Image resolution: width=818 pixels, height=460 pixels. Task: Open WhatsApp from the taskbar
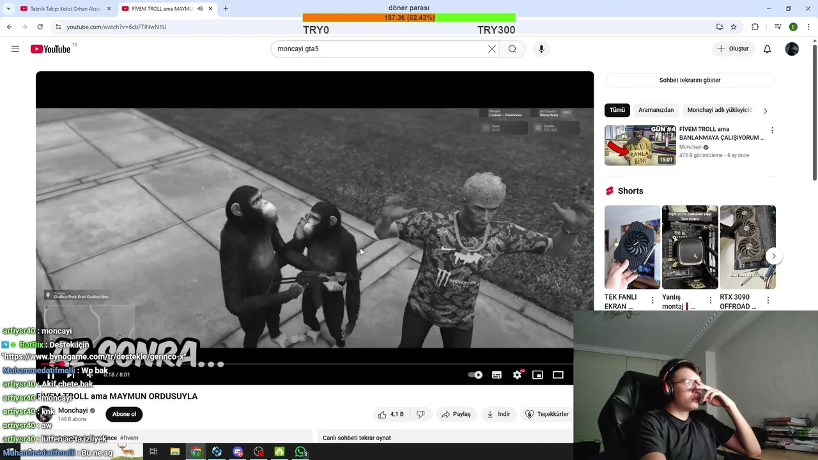pyautogui.click(x=301, y=452)
